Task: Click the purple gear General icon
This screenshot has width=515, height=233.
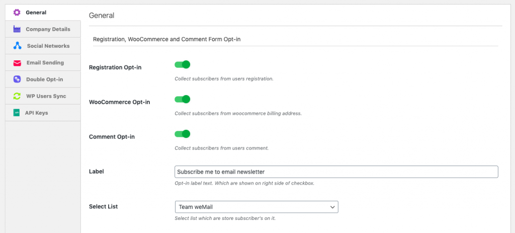Action: pyautogui.click(x=17, y=13)
